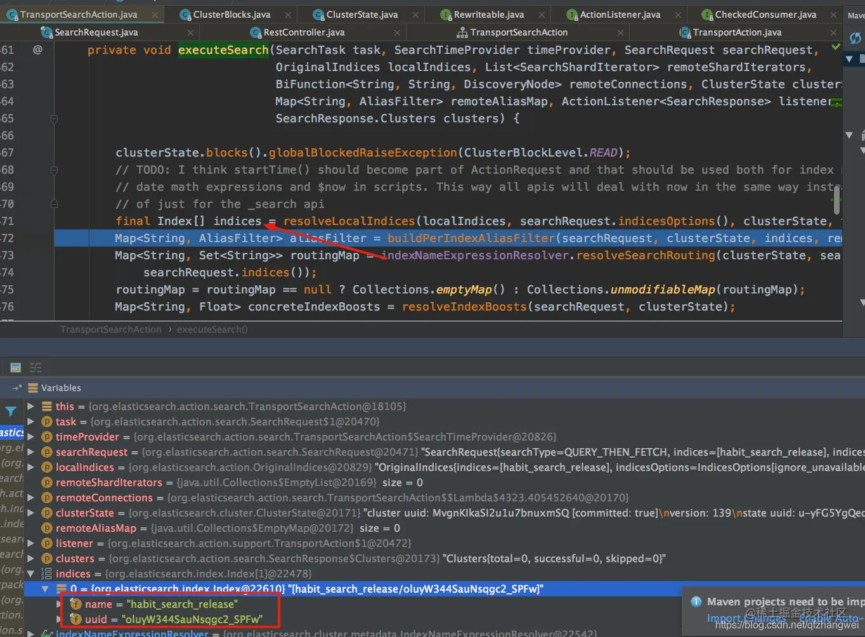Screen dimensions: 865x637
Task: Click globalBlockedRaiseException in the code
Action: click(x=363, y=153)
